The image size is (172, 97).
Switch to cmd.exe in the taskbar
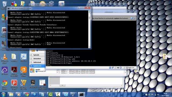point(81,95)
